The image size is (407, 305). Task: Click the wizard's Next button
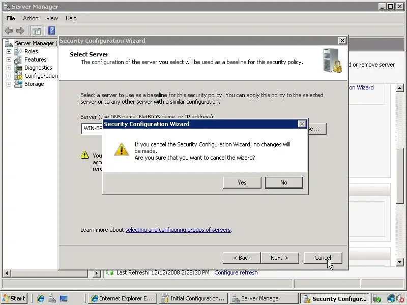pyautogui.click(x=279, y=258)
